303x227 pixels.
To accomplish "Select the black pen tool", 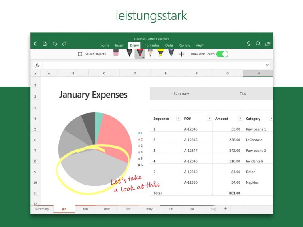I will [129, 53].
